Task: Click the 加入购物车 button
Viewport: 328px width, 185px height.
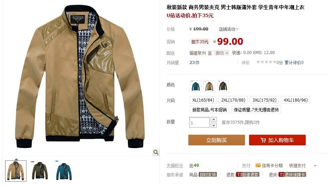Action: pos(277,140)
